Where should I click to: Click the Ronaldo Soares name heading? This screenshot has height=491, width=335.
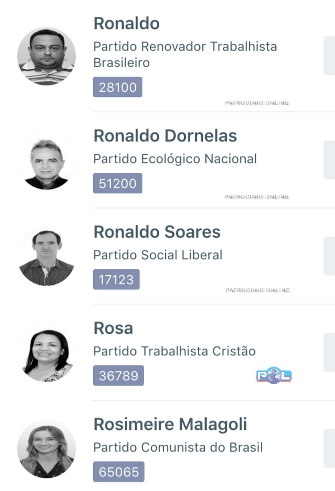(x=157, y=232)
